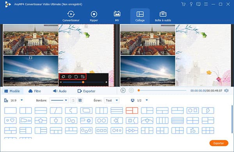
Task: Choose the single-screen template
Action: 11,111
